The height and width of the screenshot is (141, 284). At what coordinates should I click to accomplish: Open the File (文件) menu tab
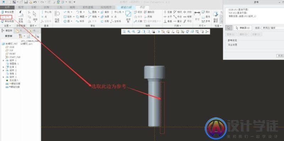(7, 7)
